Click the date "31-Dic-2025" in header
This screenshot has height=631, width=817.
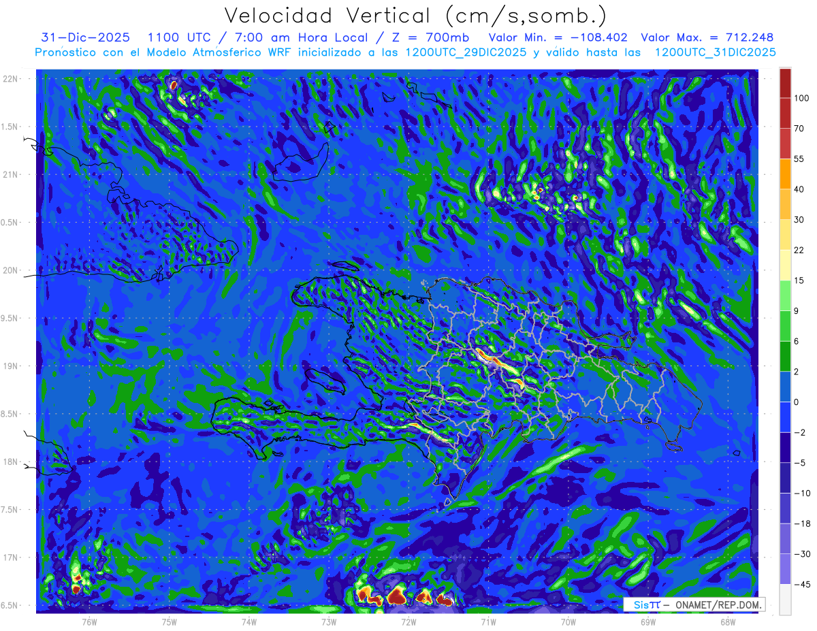85,37
